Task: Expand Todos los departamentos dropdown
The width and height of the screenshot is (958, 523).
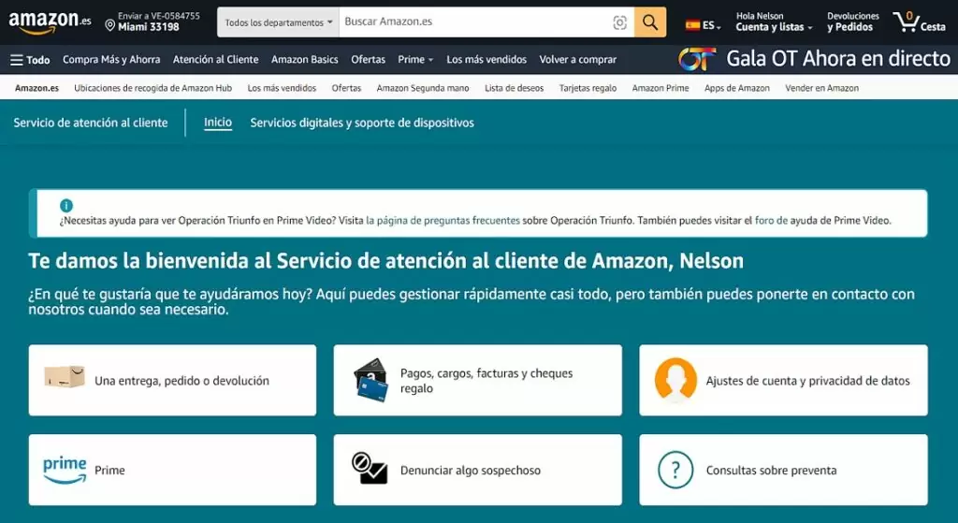Action: [278, 22]
